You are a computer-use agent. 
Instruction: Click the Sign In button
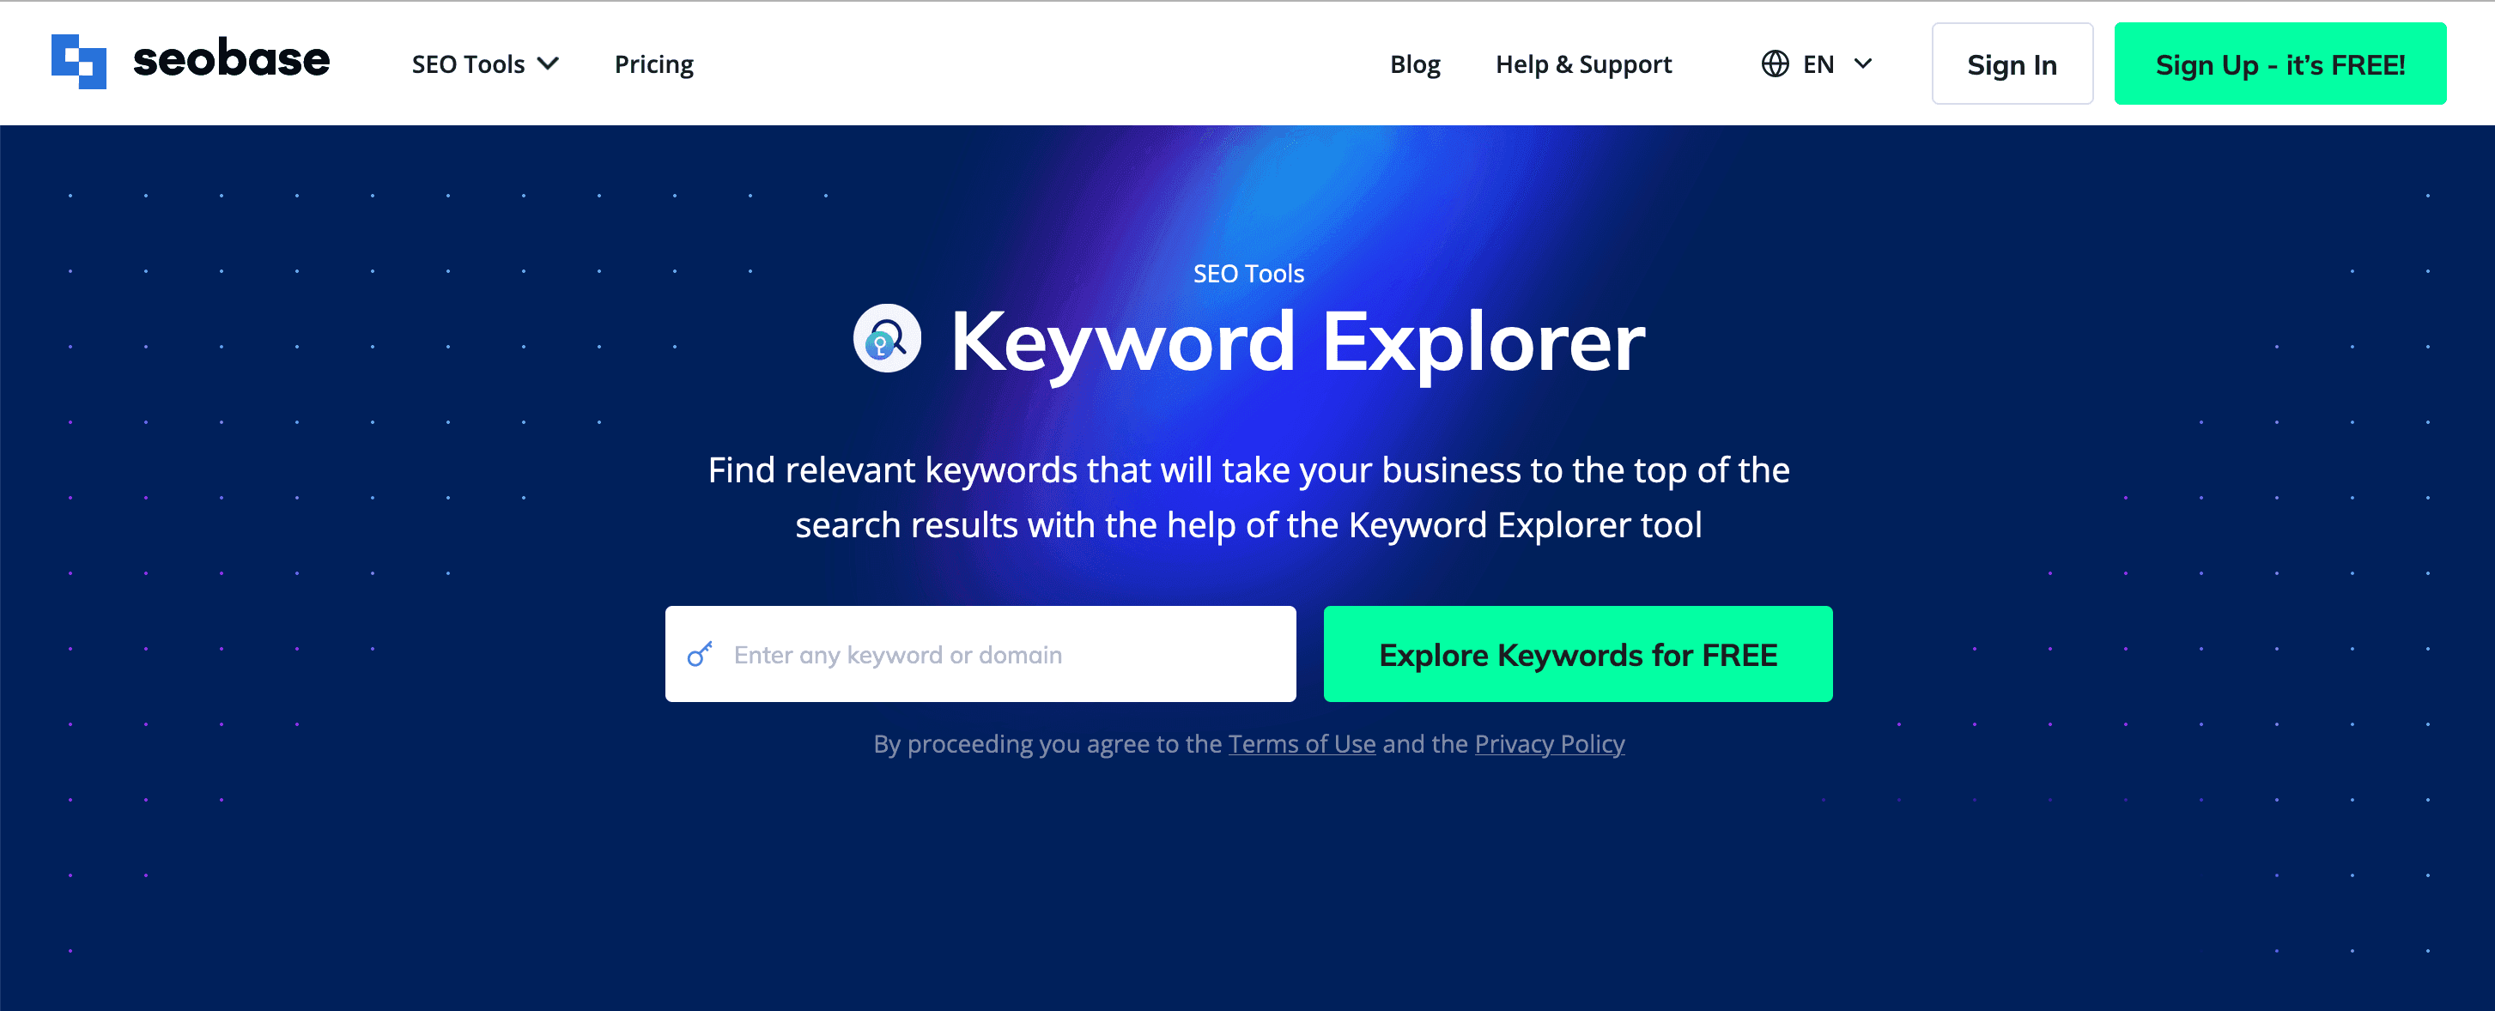pos(2012,64)
